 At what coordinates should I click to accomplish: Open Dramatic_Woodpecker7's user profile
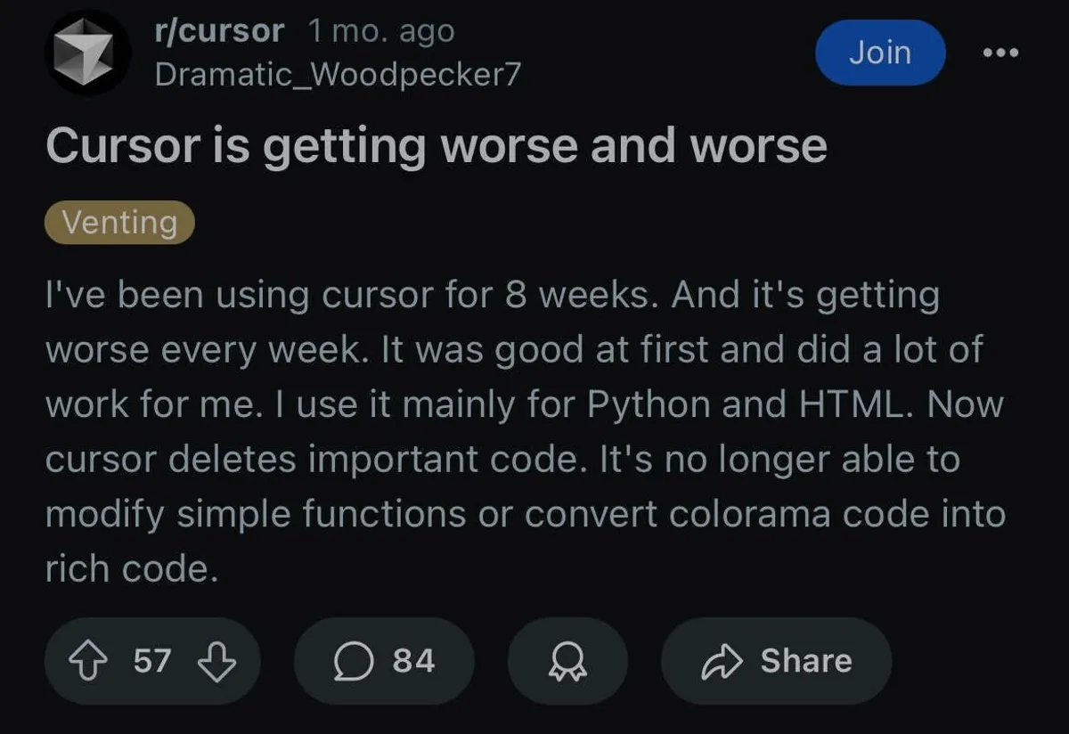[337, 74]
